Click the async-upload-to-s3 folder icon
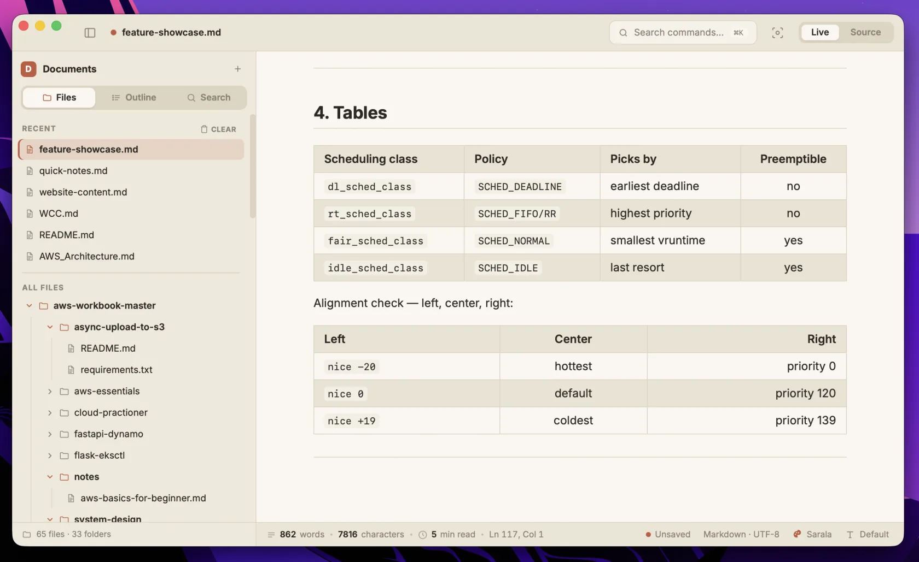Image resolution: width=919 pixels, height=562 pixels. pyautogui.click(x=65, y=327)
